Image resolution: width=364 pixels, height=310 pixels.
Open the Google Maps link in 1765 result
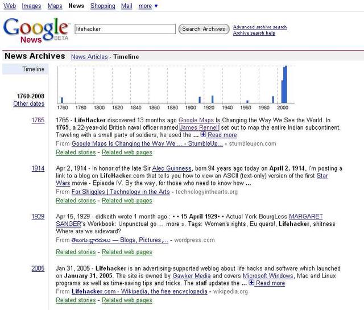pos(196,120)
